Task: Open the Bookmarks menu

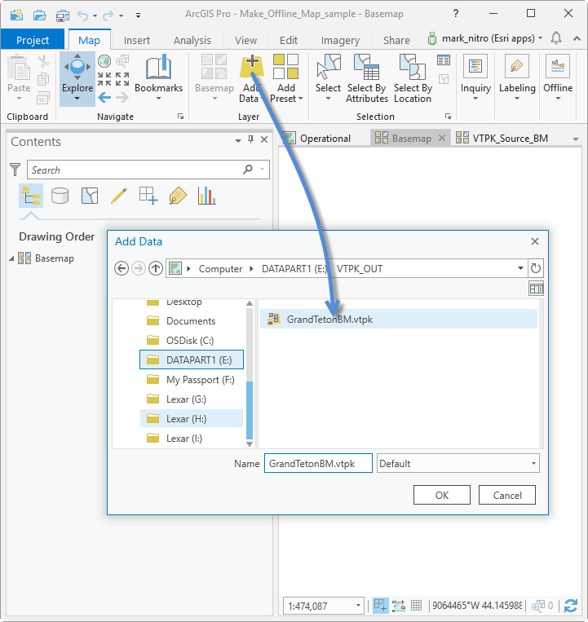Action: (158, 78)
